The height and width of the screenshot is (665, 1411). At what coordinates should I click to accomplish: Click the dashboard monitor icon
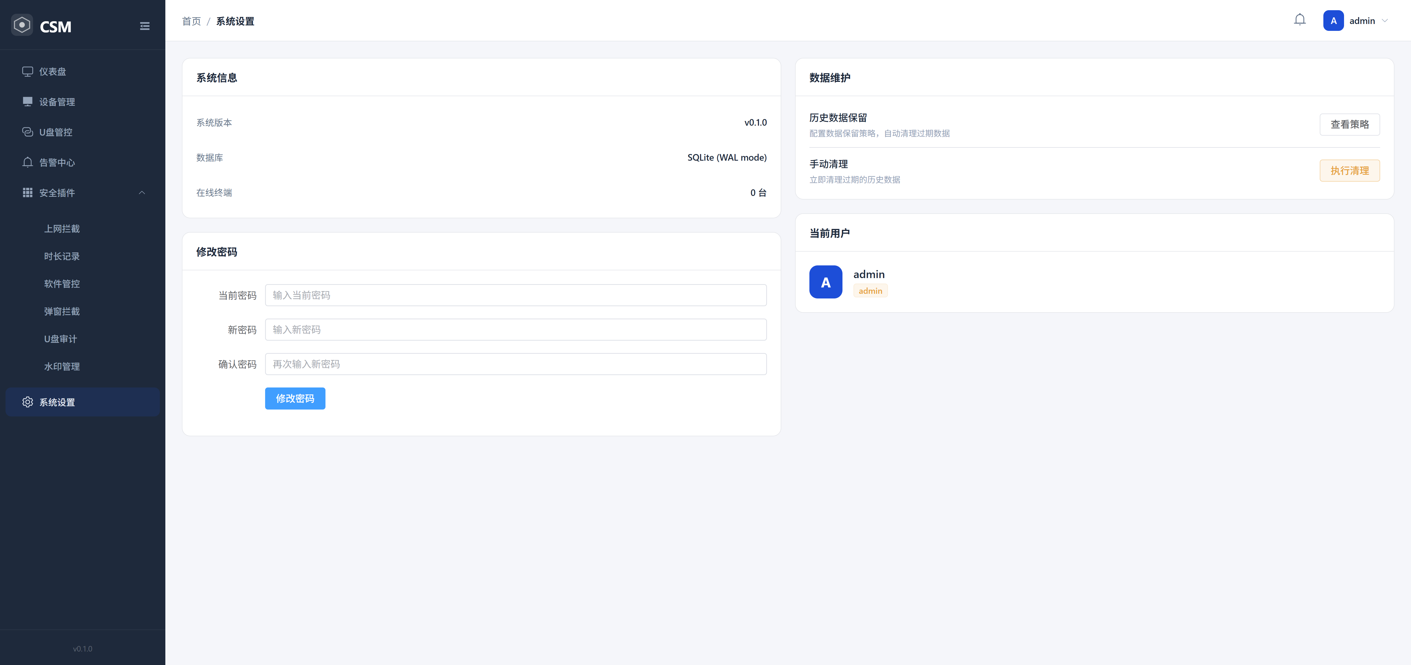(x=27, y=71)
